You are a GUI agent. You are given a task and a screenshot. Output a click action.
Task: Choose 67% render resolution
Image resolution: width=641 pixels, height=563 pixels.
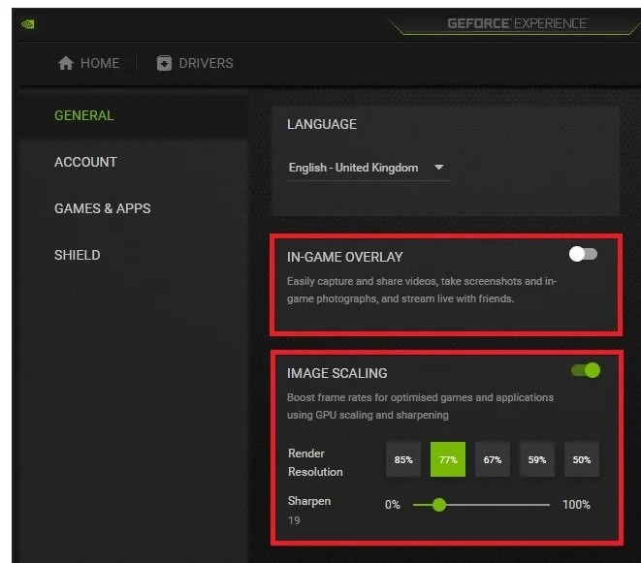[x=493, y=459]
